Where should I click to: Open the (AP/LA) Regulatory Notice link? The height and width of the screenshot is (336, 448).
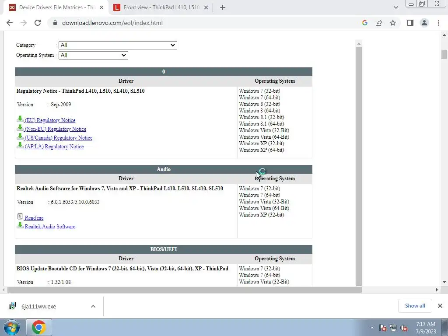[x=54, y=147]
